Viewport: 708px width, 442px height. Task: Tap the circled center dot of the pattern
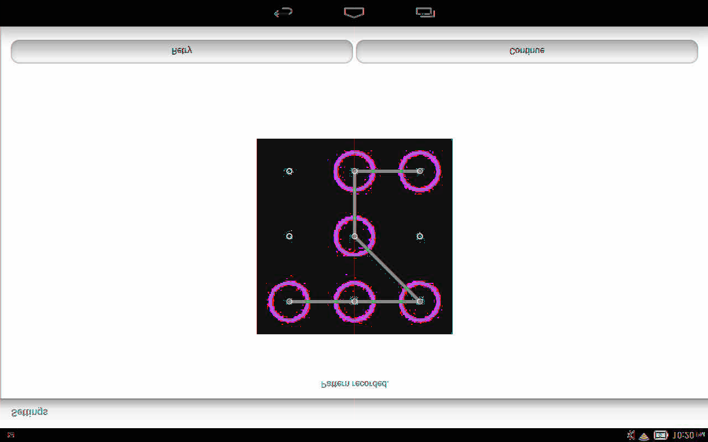point(355,236)
